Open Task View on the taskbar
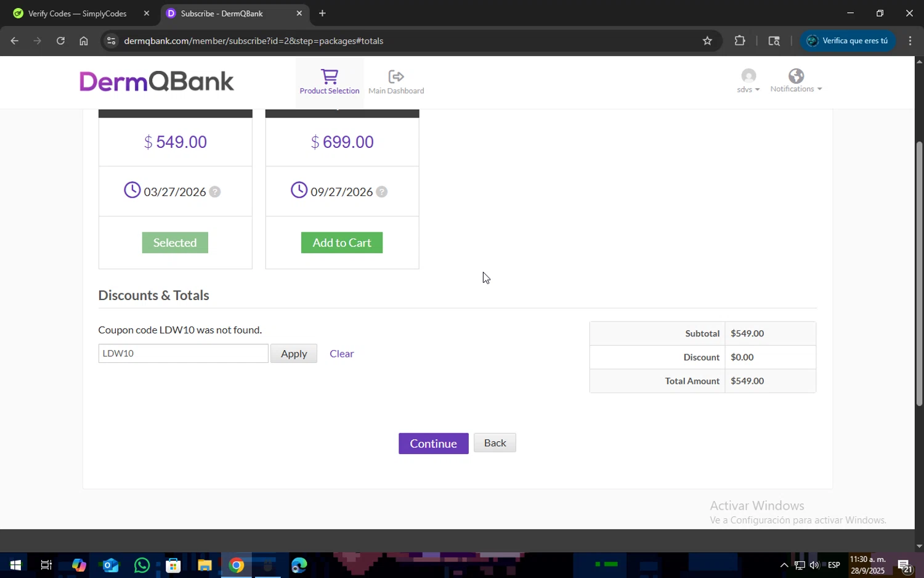Image resolution: width=924 pixels, height=578 pixels. 46,565
